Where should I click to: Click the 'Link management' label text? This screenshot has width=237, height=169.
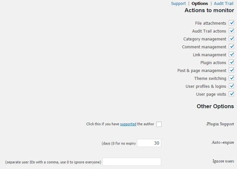click(x=210, y=55)
